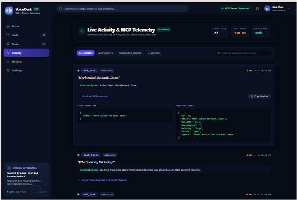Click SIMULATOR badge on Mark called entry
Image resolution: width=297 pixels, height=200 pixels.
point(107,70)
